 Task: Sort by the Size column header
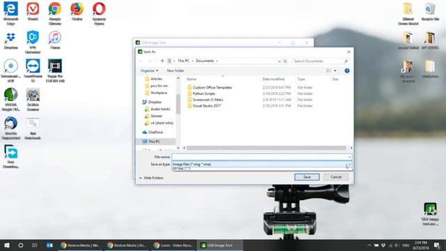[x=335, y=79]
